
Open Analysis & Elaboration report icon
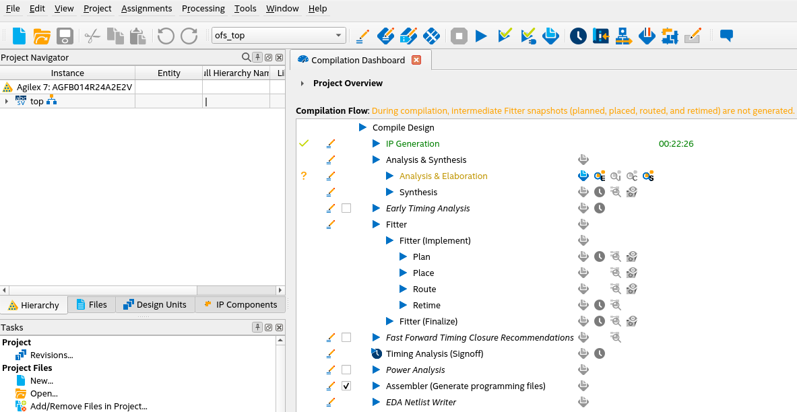[x=583, y=176]
